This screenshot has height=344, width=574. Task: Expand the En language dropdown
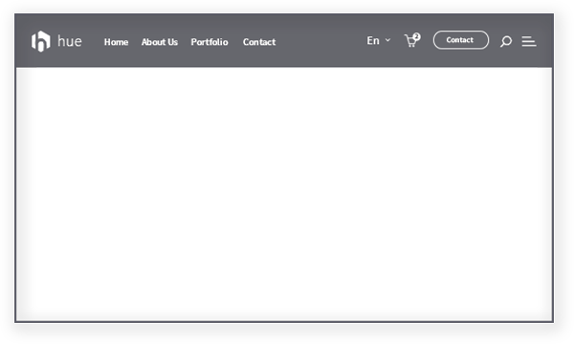379,40
